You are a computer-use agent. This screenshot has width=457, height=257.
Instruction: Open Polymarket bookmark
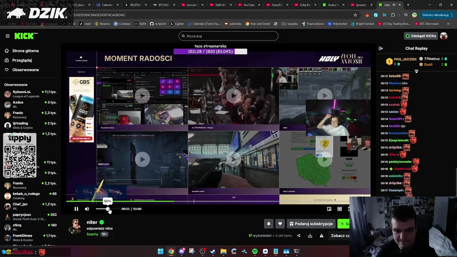click(337, 24)
